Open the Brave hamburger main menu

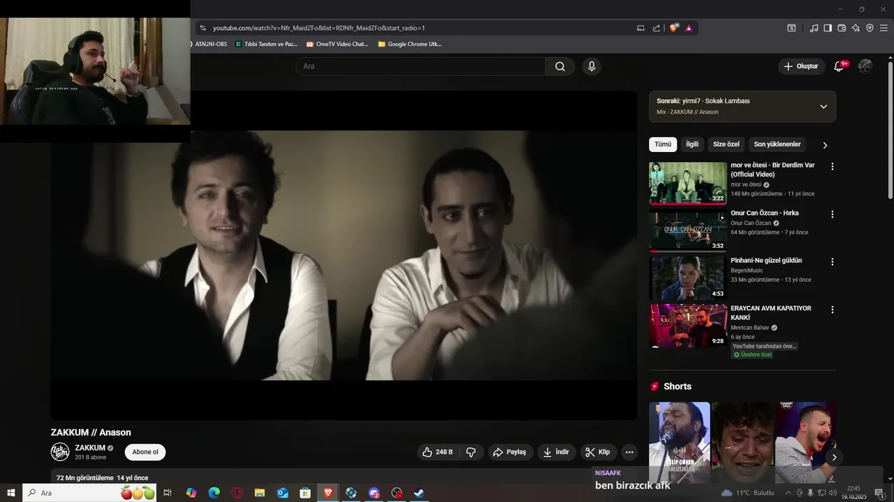pyautogui.click(x=884, y=28)
